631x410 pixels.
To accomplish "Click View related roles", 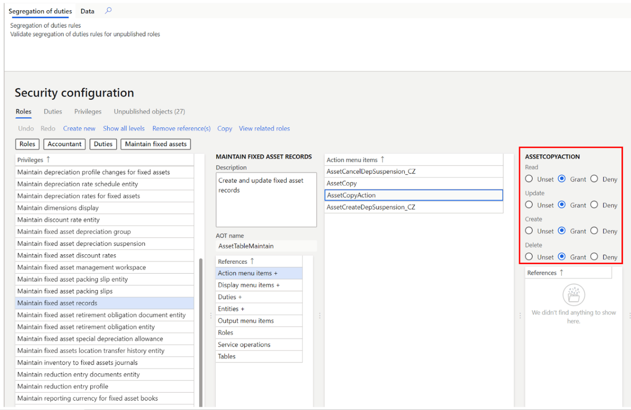I will click(264, 128).
